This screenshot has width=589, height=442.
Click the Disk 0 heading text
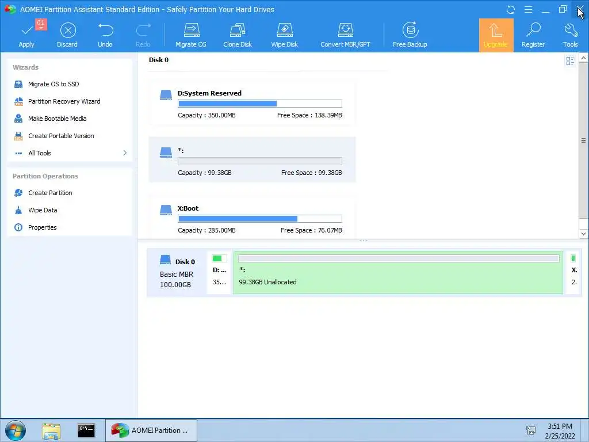pos(159,60)
